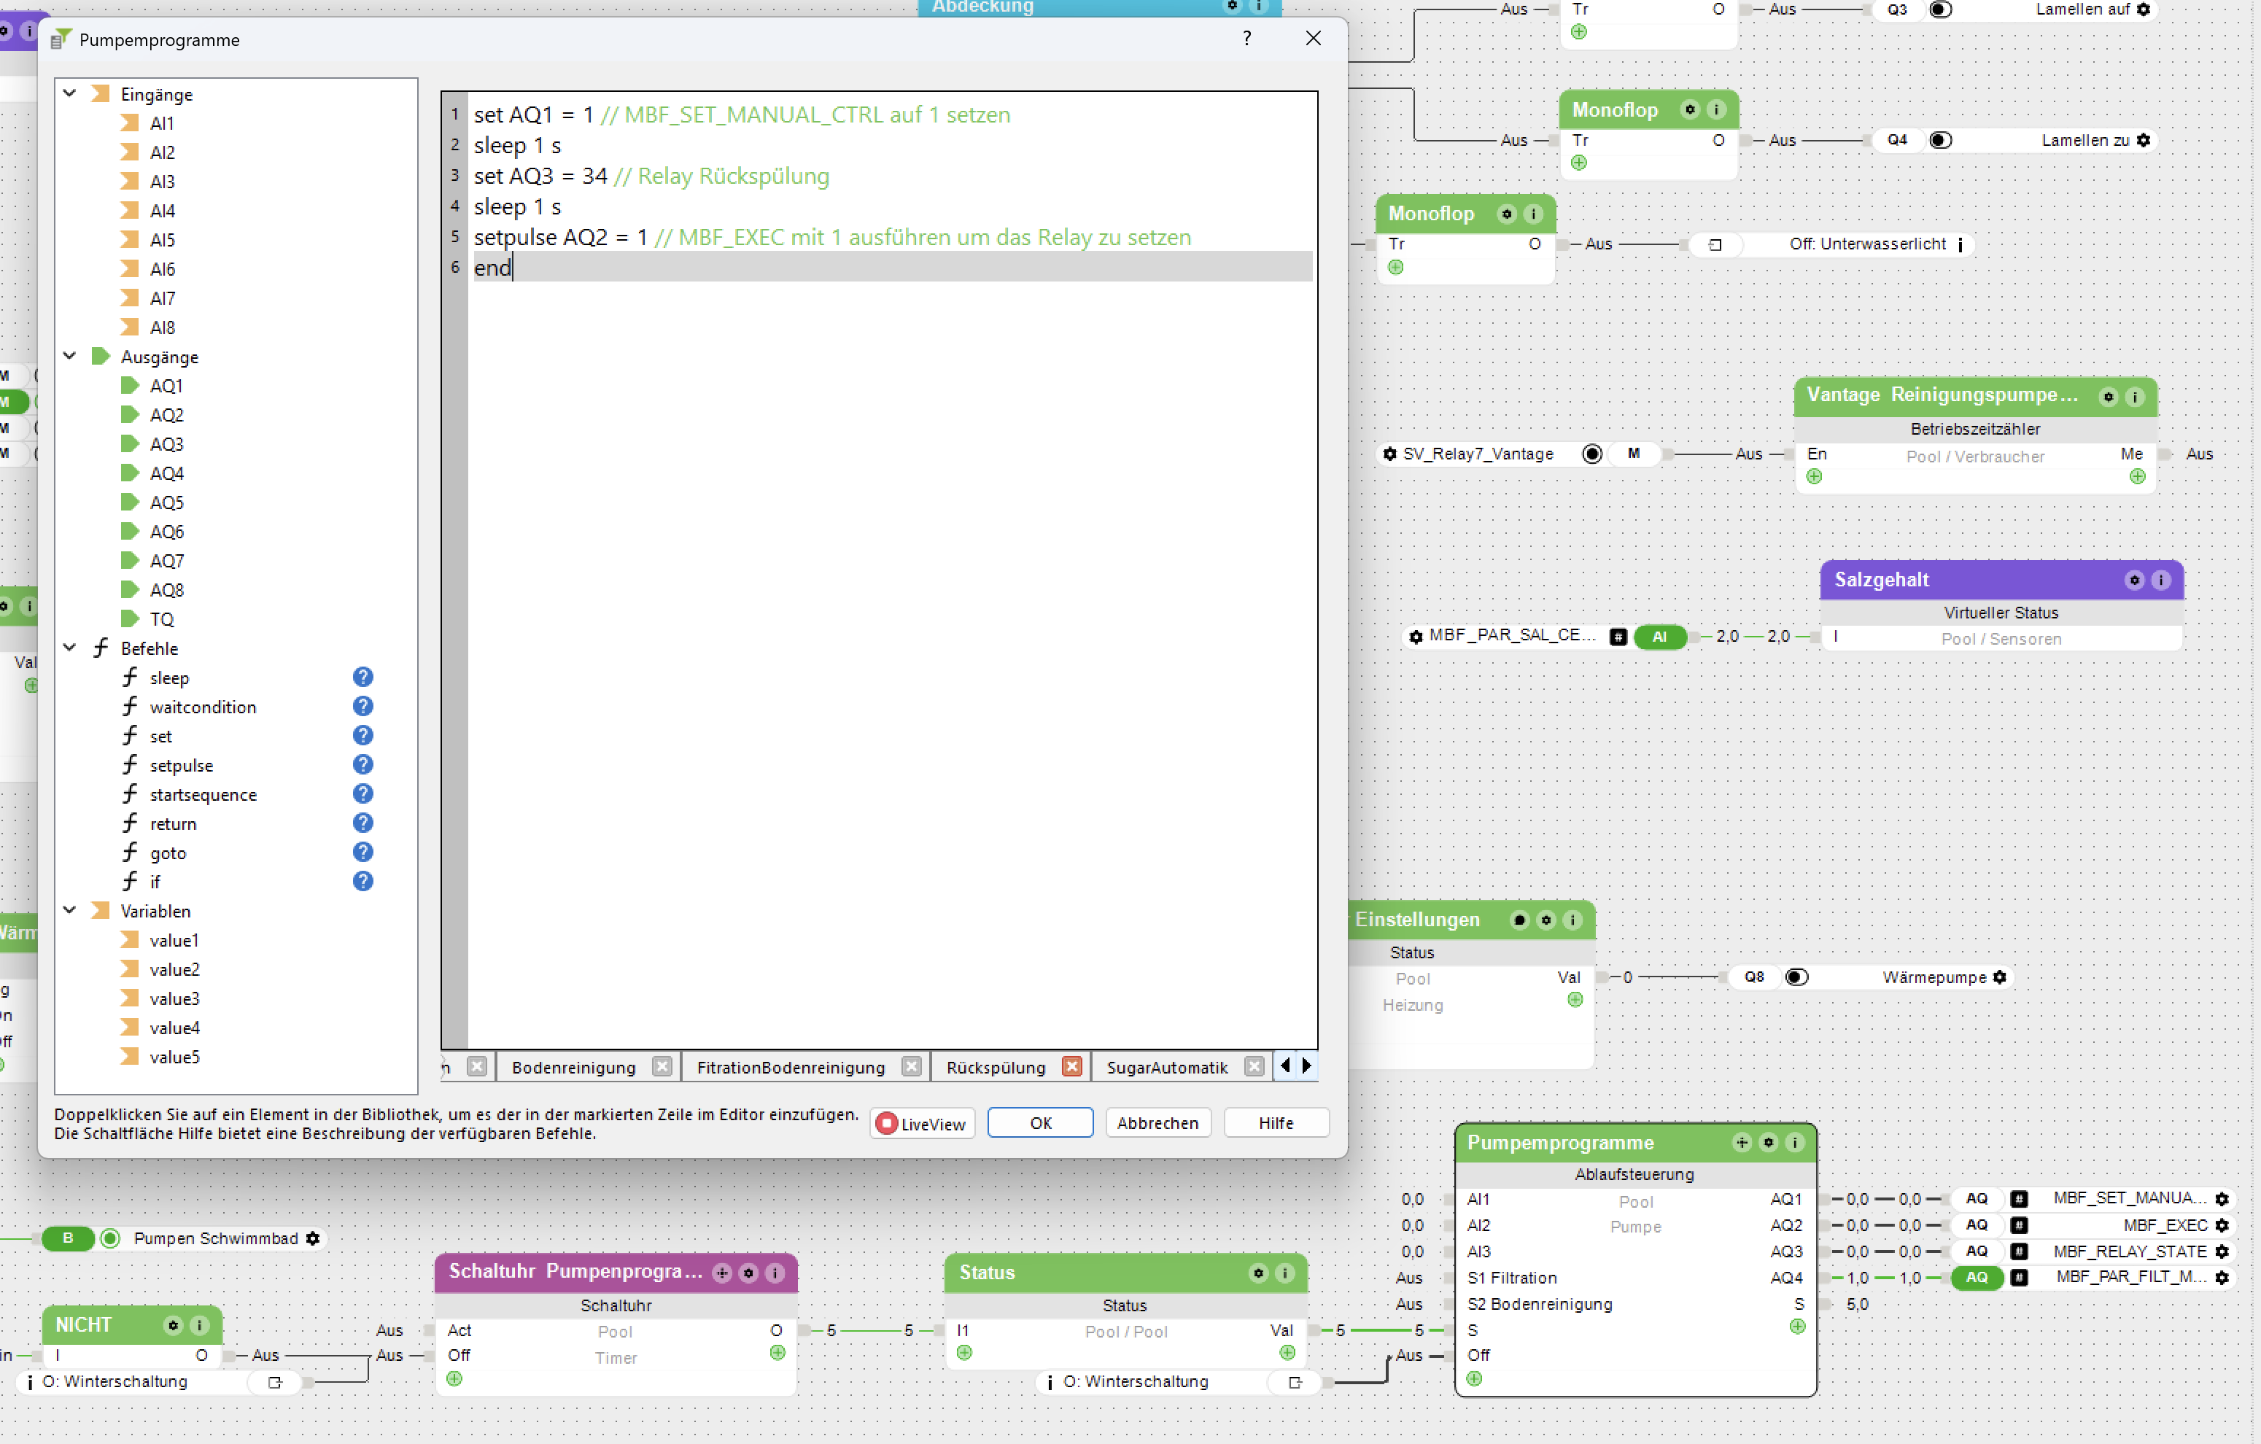
Task: Close the Rückspülung tab
Action: (1072, 1068)
